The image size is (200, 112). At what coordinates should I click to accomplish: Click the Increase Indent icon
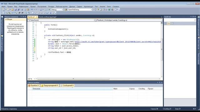22,13
